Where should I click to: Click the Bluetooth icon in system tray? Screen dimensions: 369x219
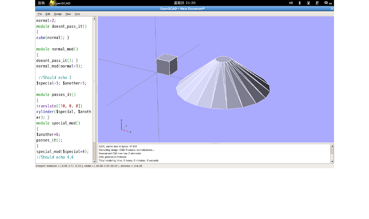point(300,3)
